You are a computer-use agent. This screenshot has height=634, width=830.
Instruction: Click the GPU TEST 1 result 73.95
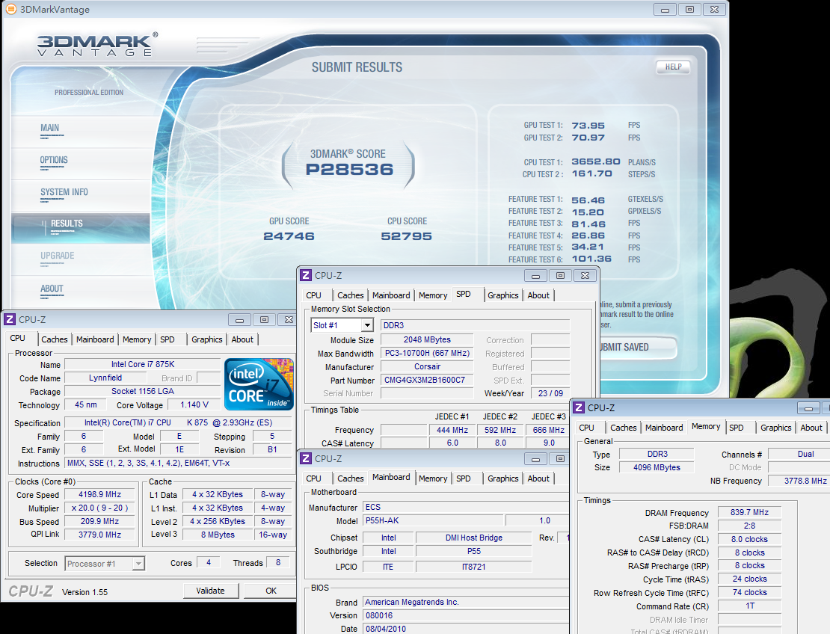tap(588, 126)
